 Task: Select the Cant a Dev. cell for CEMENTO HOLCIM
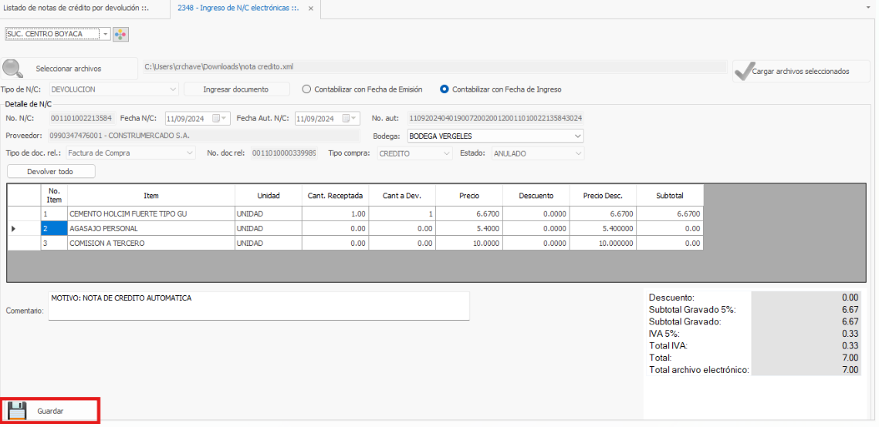click(x=402, y=213)
